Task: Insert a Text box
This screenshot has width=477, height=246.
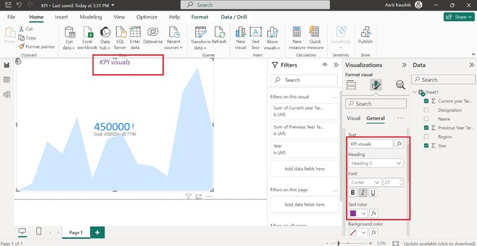Action: 256,38
